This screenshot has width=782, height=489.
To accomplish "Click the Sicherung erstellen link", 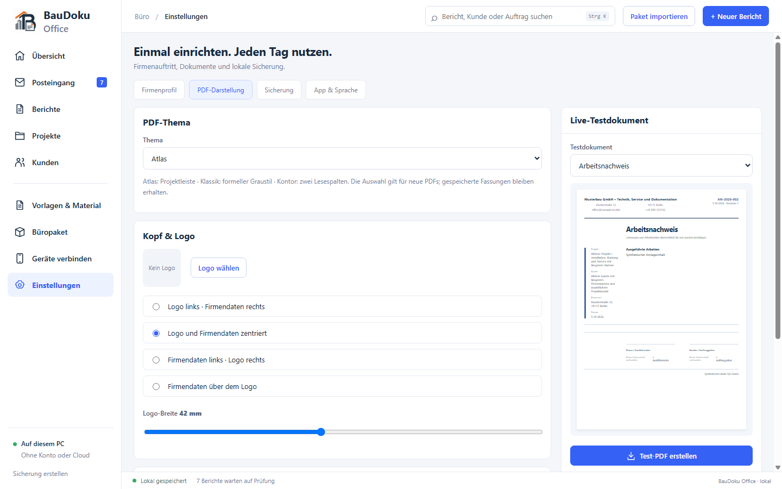I will [x=40, y=474].
